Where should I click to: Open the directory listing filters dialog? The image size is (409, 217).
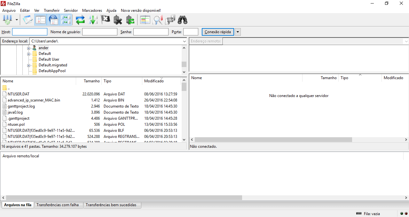[145, 20]
